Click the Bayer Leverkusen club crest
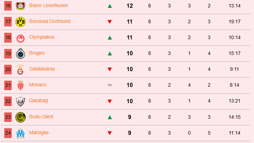254x143 pixels. coord(21,6)
